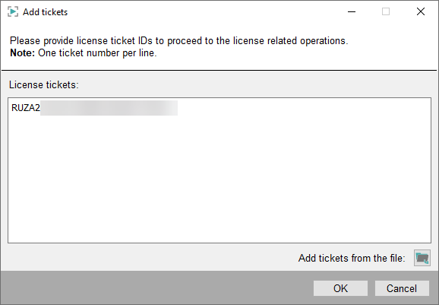Click the bottom area of the tickets text box

[219, 230]
